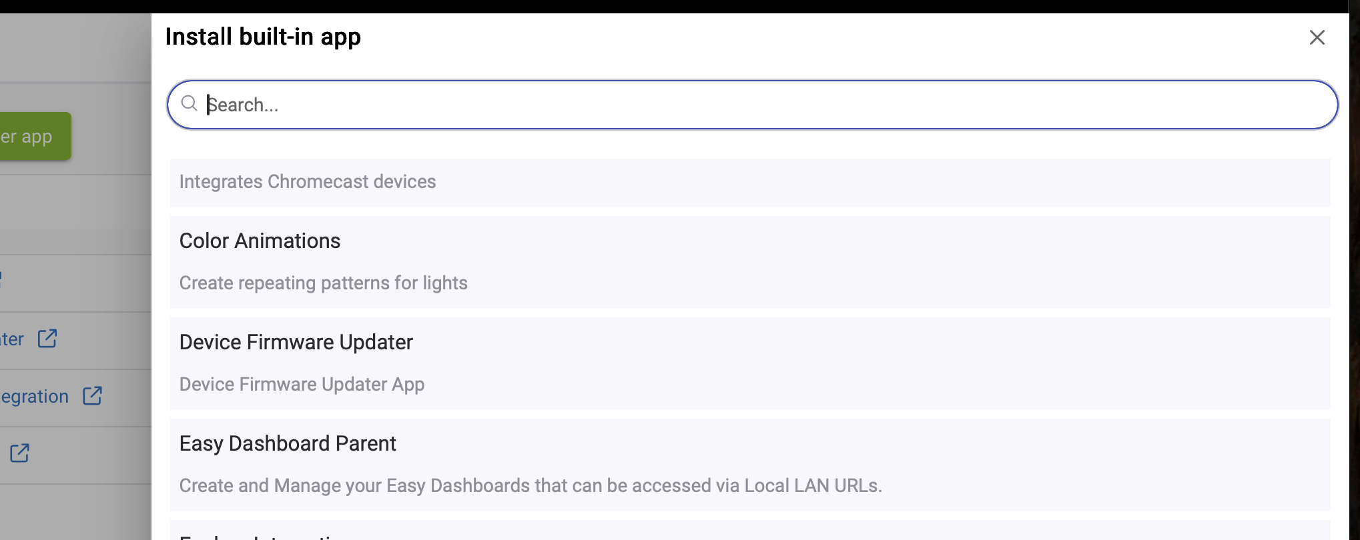Click the dimmed background above the green button
The height and width of the screenshot is (540, 1360).
coord(75,48)
